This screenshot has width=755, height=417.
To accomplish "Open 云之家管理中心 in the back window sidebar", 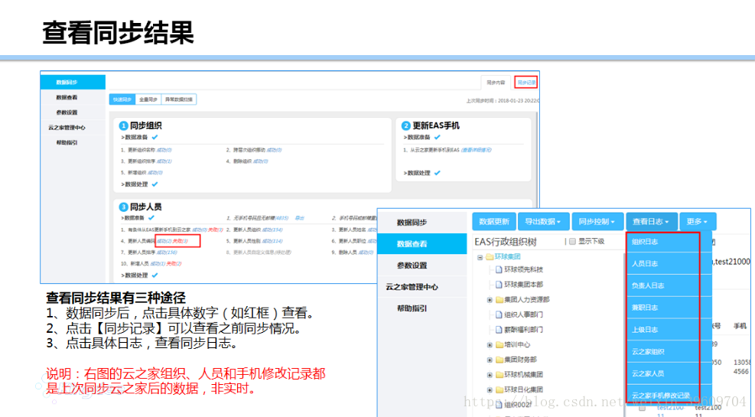I will tap(73, 128).
